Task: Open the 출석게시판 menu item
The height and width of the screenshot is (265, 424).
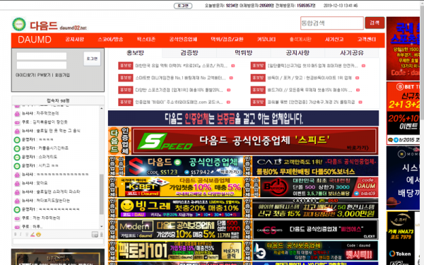Action: (300, 40)
